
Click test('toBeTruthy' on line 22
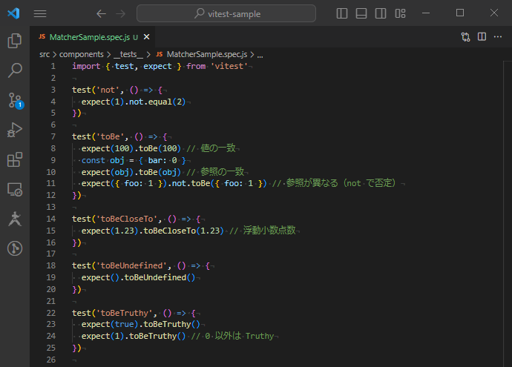pyautogui.click(x=112, y=313)
